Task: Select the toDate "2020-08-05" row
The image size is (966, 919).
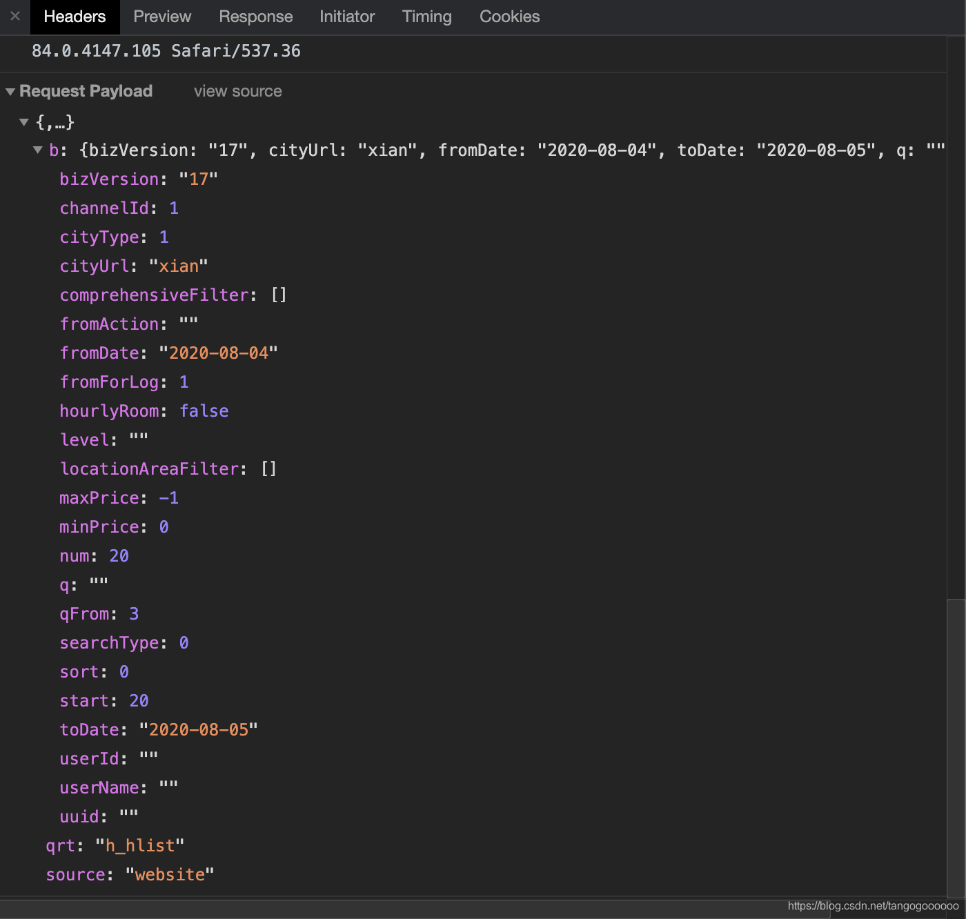Action: (159, 730)
